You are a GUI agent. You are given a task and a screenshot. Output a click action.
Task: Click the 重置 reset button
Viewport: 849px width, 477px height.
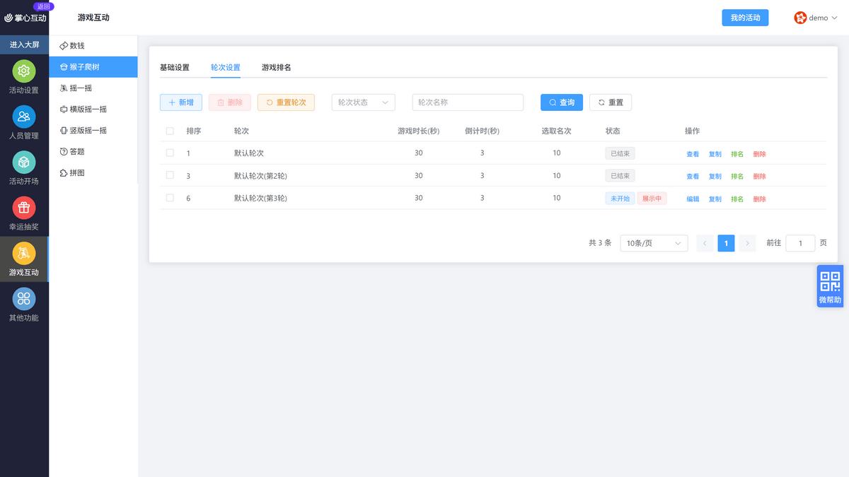tap(611, 102)
